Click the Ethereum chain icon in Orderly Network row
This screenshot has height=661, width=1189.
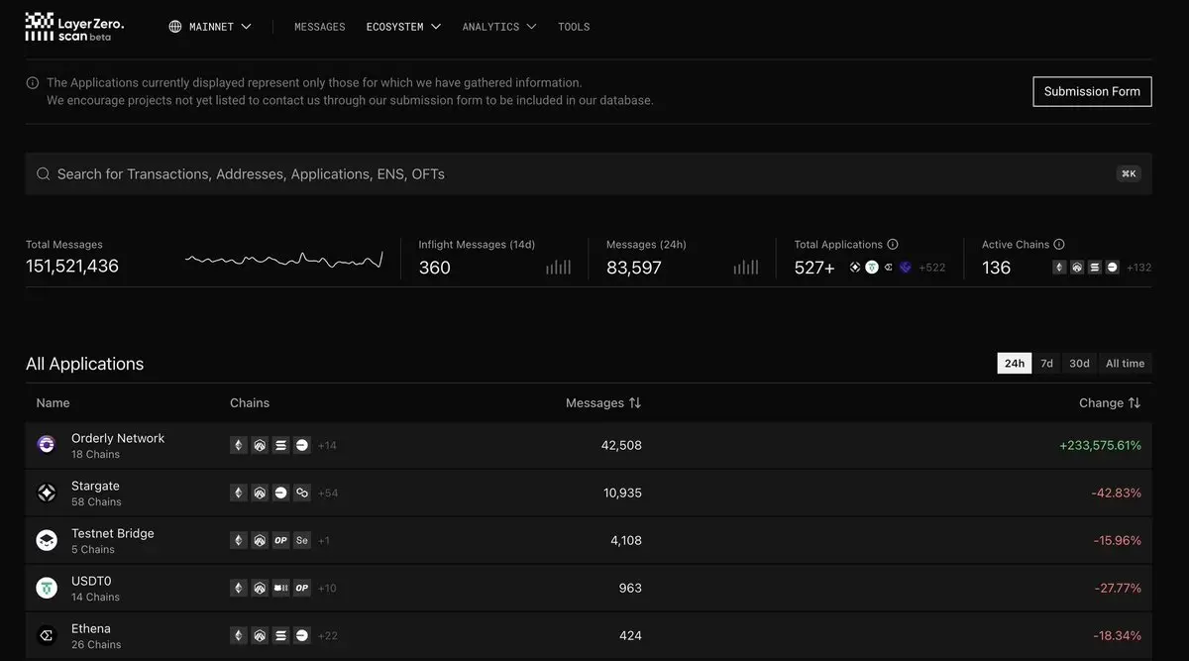(238, 446)
